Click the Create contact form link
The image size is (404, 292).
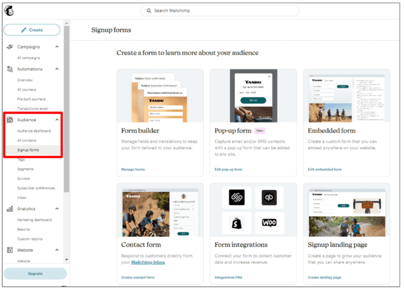point(137,277)
